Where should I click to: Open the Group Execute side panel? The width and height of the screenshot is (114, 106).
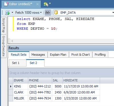tap(4, 46)
